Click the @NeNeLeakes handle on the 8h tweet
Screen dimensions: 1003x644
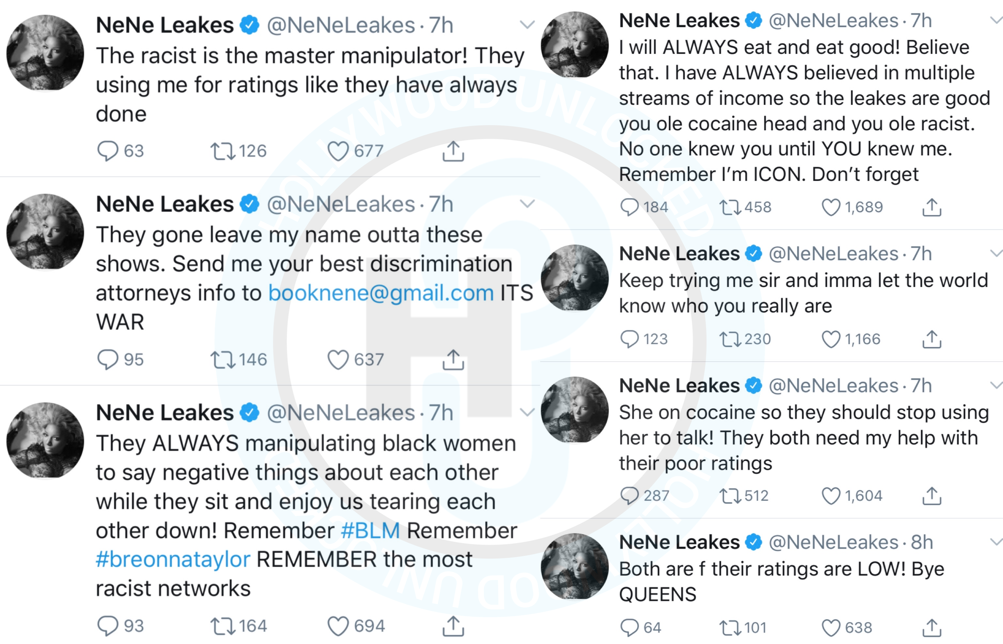click(833, 542)
